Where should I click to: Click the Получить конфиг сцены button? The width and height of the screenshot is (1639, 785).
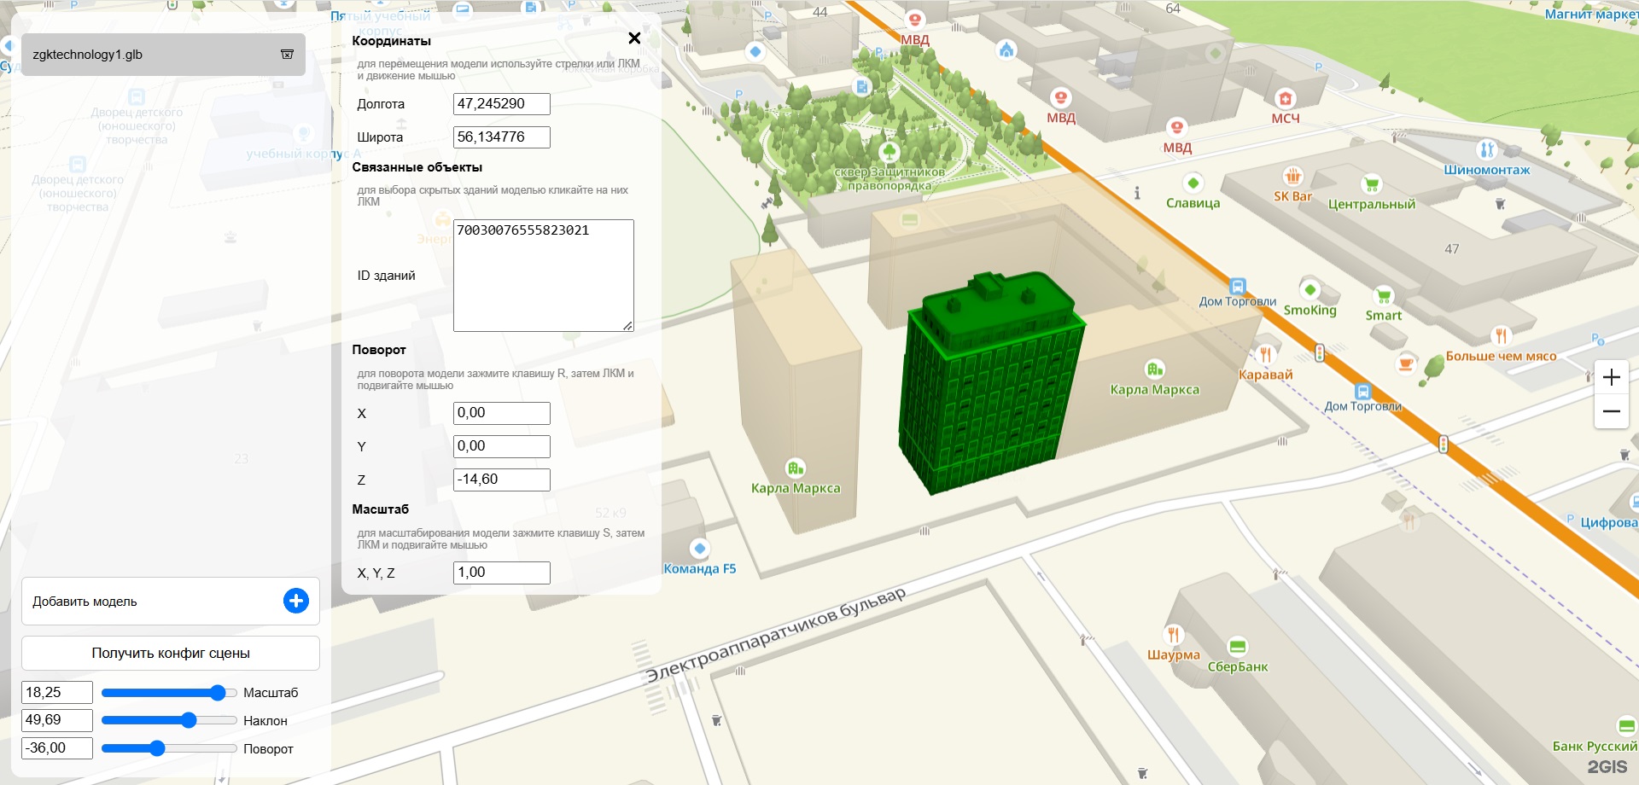(x=171, y=653)
